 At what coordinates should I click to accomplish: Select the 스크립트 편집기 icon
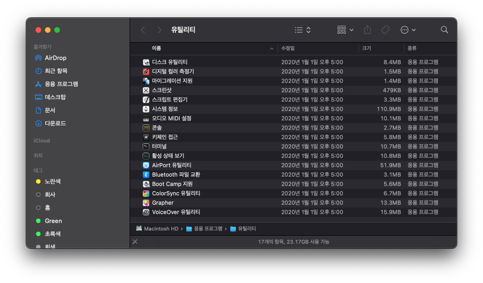coord(146,100)
